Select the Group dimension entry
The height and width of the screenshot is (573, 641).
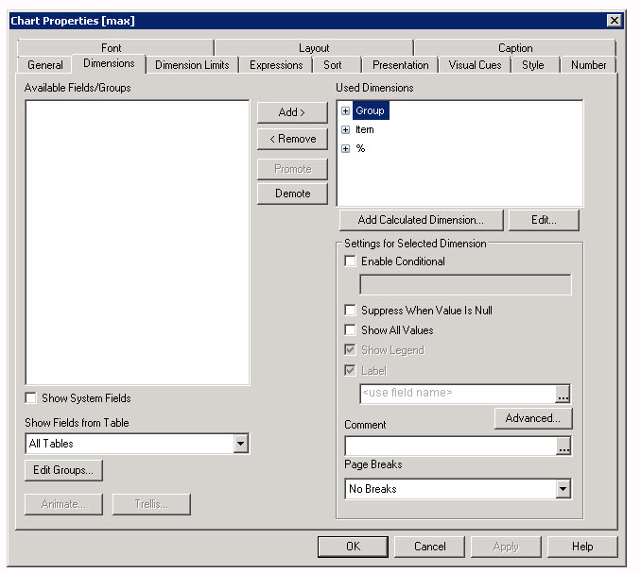tap(371, 110)
